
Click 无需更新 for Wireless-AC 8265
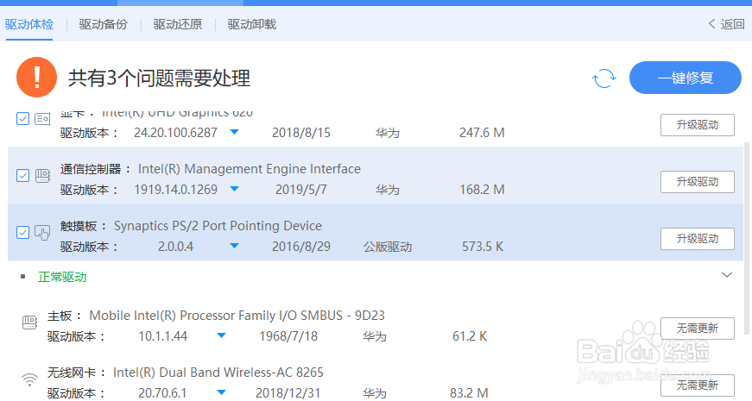point(698,385)
